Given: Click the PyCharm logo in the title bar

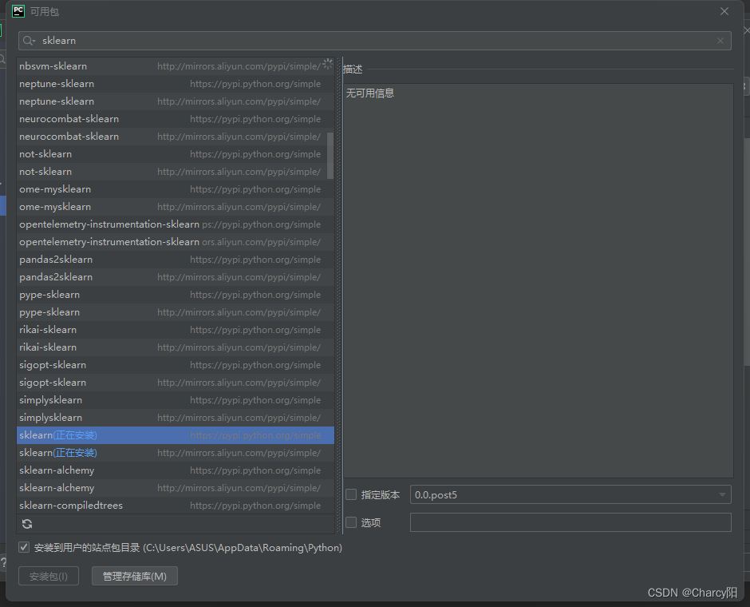Looking at the screenshot, I should (18, 11).
